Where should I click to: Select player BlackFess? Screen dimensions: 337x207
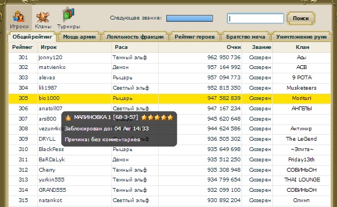(51, 149)
